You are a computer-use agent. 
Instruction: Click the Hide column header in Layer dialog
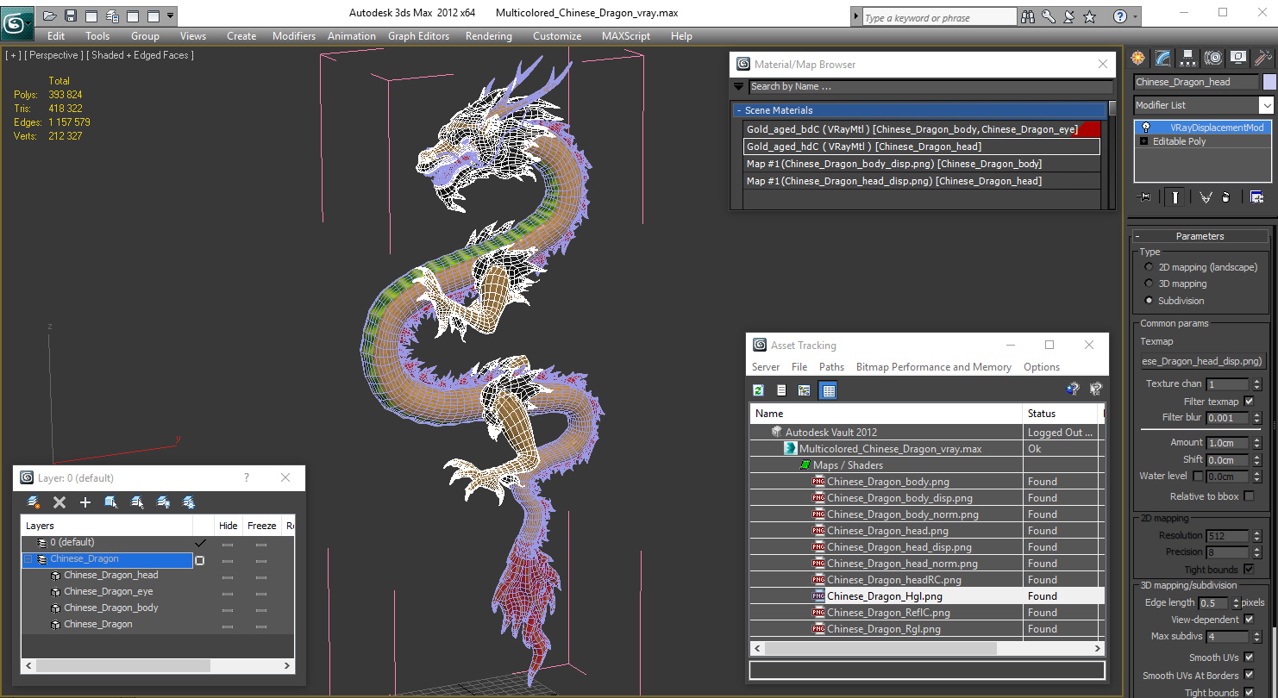pyautogui.click(x=229, y=526)
